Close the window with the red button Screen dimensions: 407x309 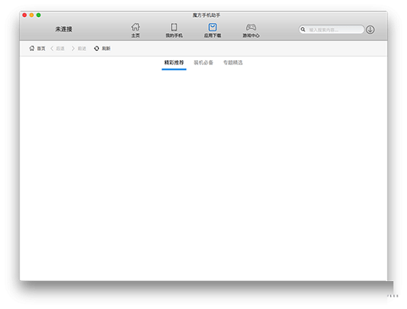click(25, 15)
